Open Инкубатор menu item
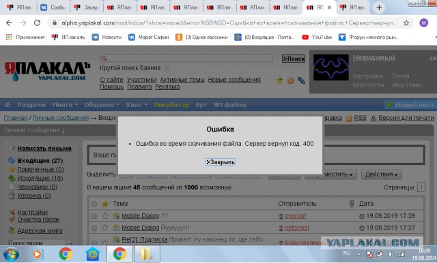This screenshot has width=437, height=263. point(171,105)
